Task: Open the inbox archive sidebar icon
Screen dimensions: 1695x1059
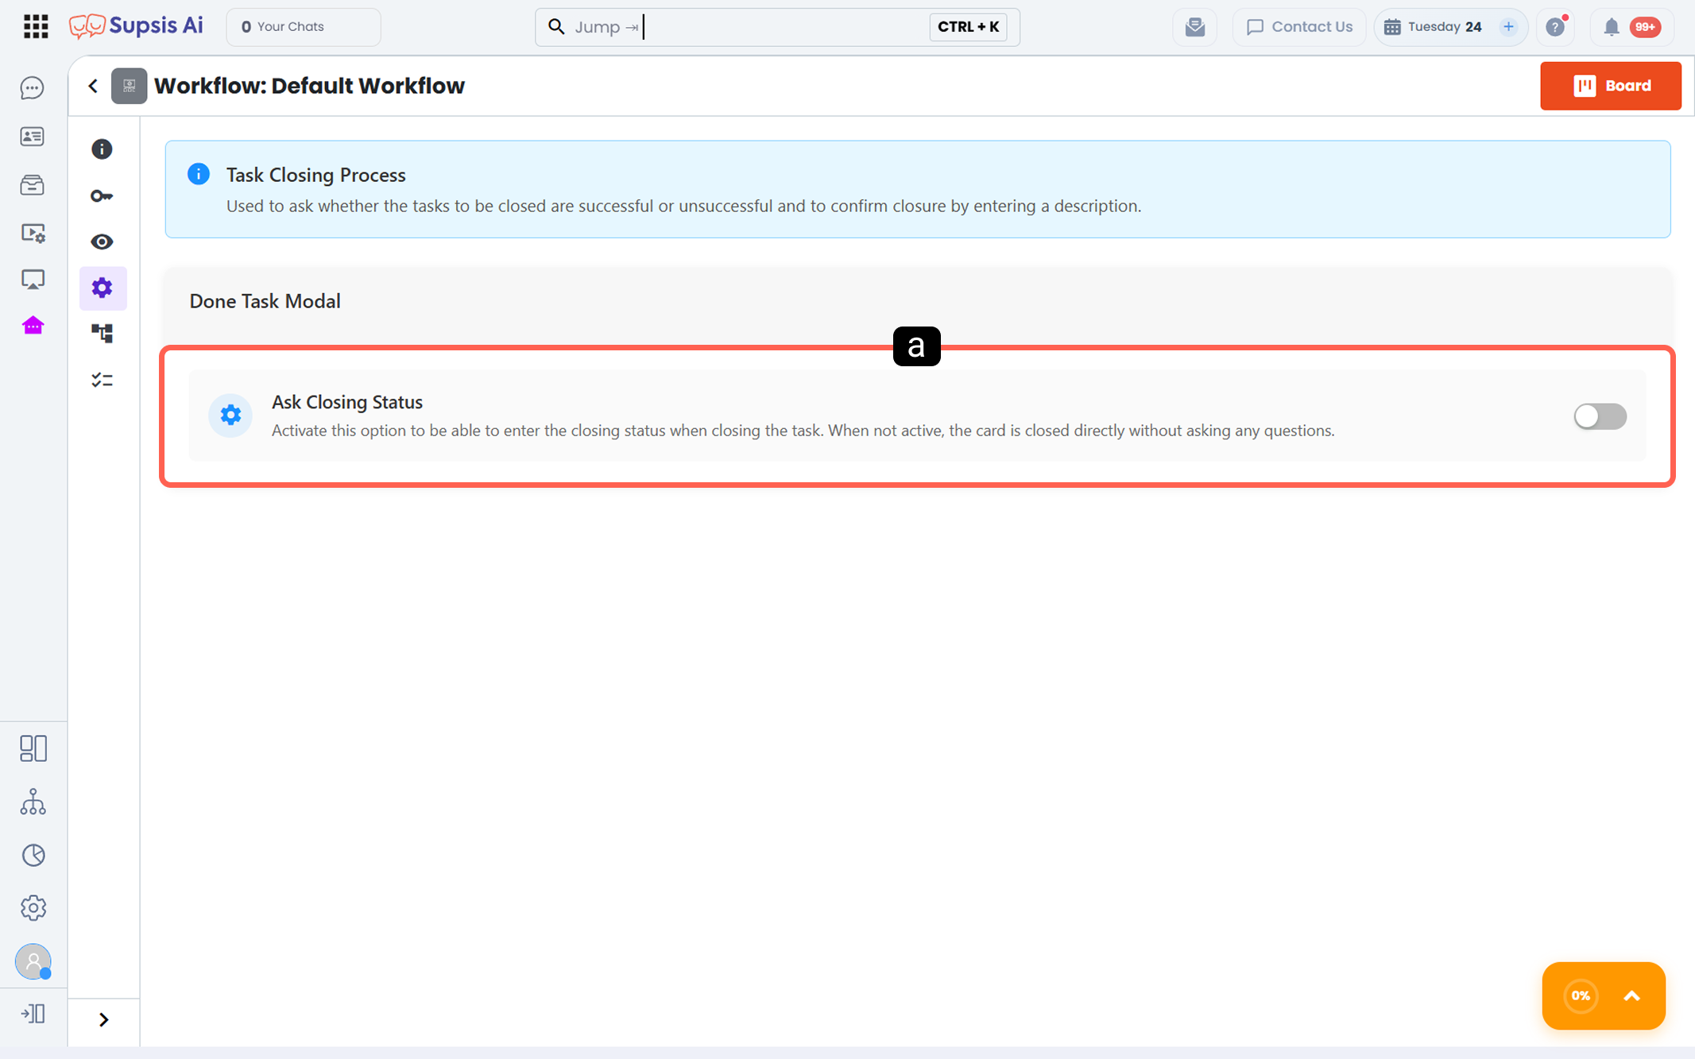Action: pyautogui.click(x=33, y=185)
